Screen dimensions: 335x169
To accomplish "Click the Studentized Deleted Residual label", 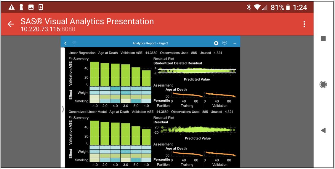I will tap(177, 63).
